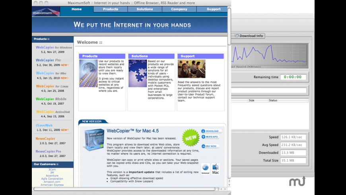Click the Status column header
Viewport: 346px width, 195px height.
point(288,100)
